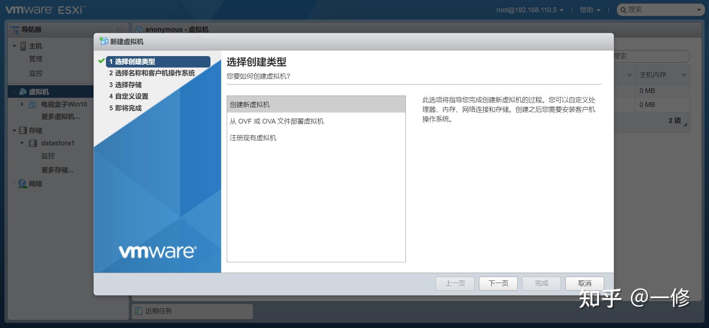Collapse the datastore1 tree node
The height and width of the screenshot is (328, 709).
pyautogui.click(x=22, y=143)
